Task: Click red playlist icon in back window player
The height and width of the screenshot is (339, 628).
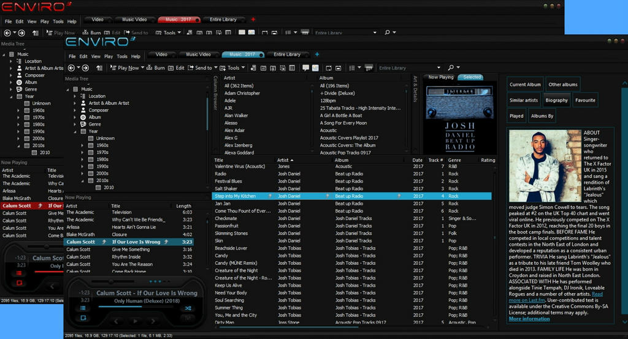Action: pyautogui.click(x=19, y=273)
